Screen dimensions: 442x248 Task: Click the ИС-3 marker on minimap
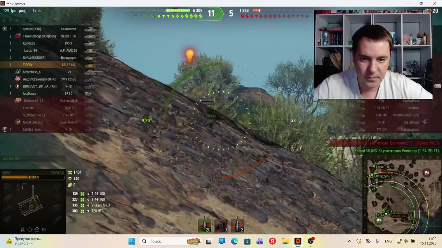[384, 211]
